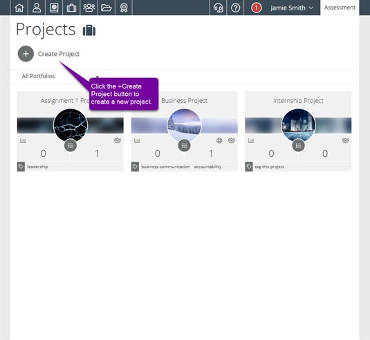Screen dimensions: 370x340
Task: Open list menu on Internship Project card
Action: tap(298, 146)
